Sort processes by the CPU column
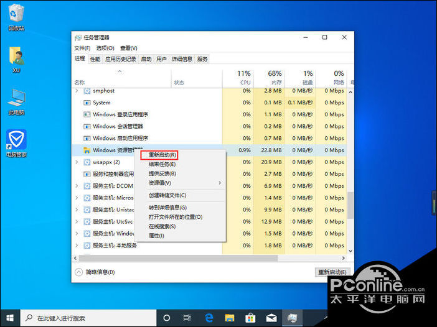This screenshot has width=437, height=327. point(238,78)
